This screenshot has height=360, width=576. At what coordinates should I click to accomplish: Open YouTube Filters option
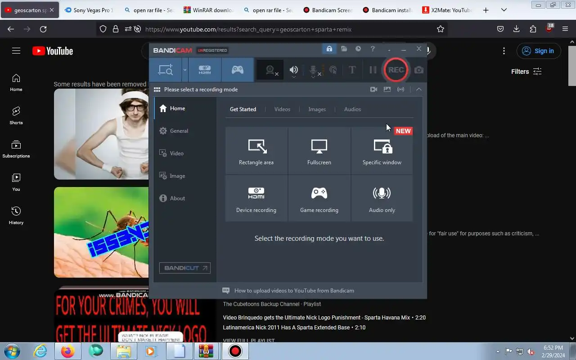526,72
